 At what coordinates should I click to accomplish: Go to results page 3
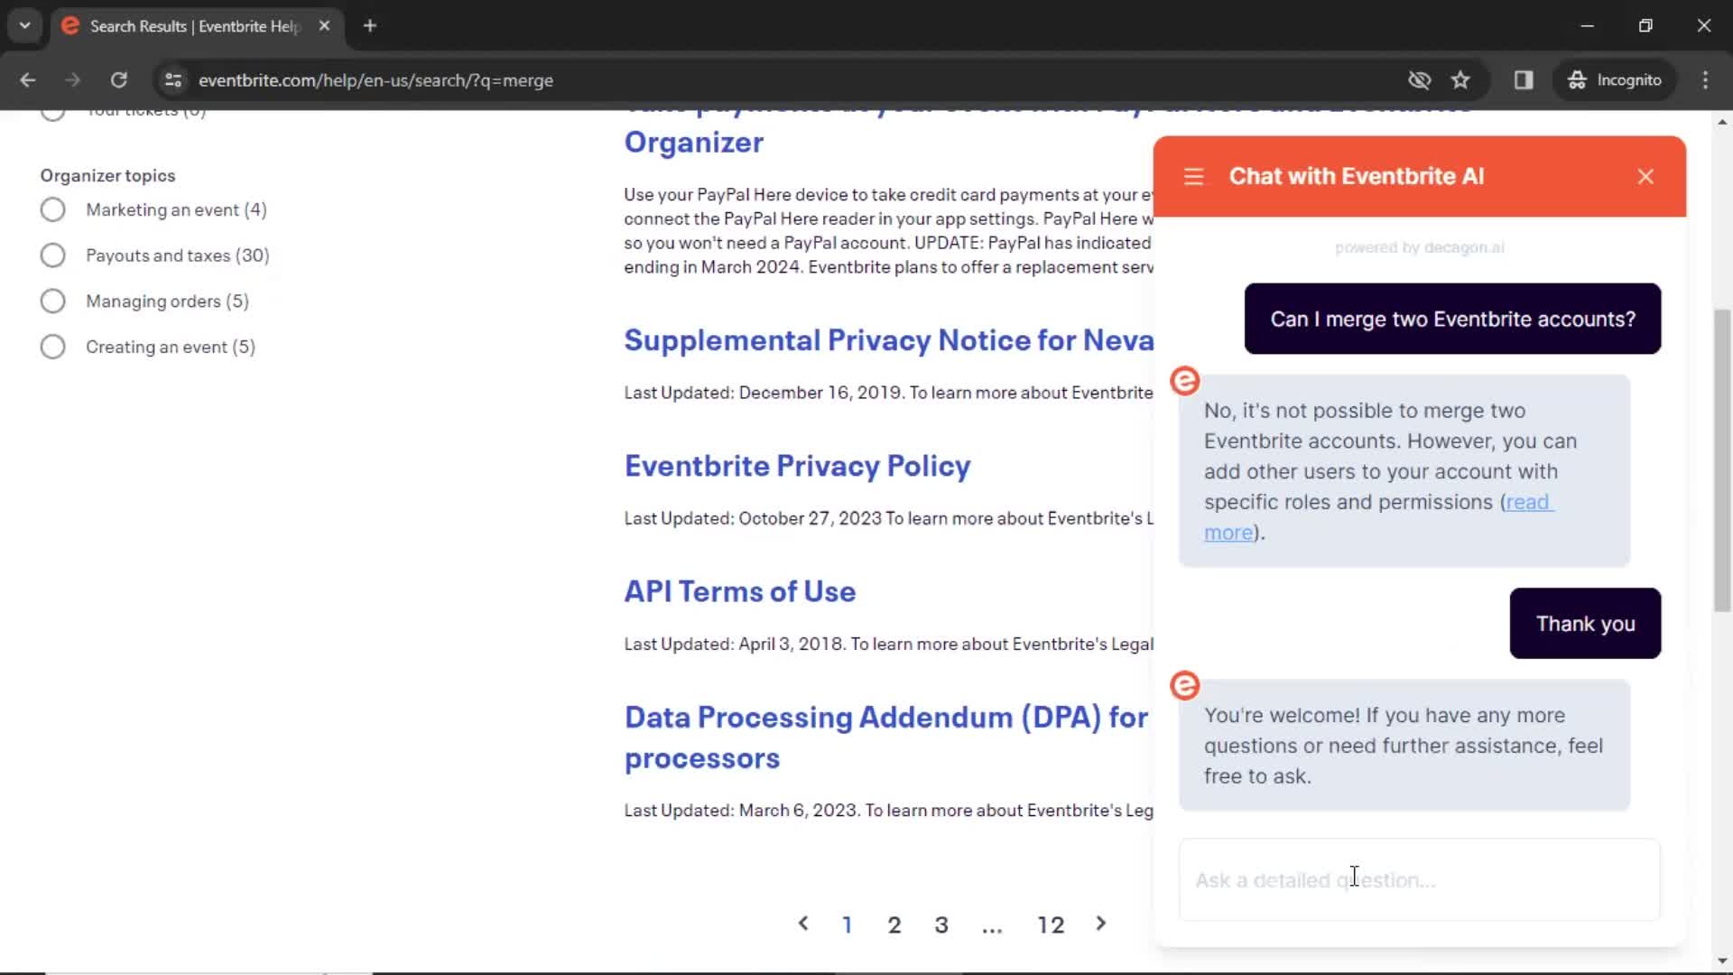[x=941, y=925]
